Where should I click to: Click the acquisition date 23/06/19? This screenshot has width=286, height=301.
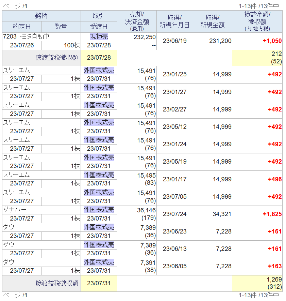click(174, 41)
